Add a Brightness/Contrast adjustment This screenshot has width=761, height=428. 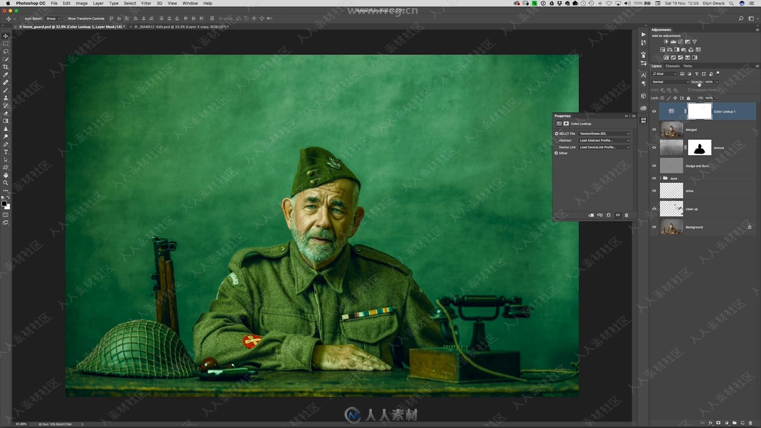666,42
